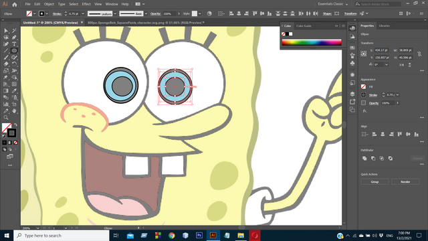The height and width of the screenshot is (241, 428).
Task: Select the Zoom tool
Action: (x=6, y=118)
